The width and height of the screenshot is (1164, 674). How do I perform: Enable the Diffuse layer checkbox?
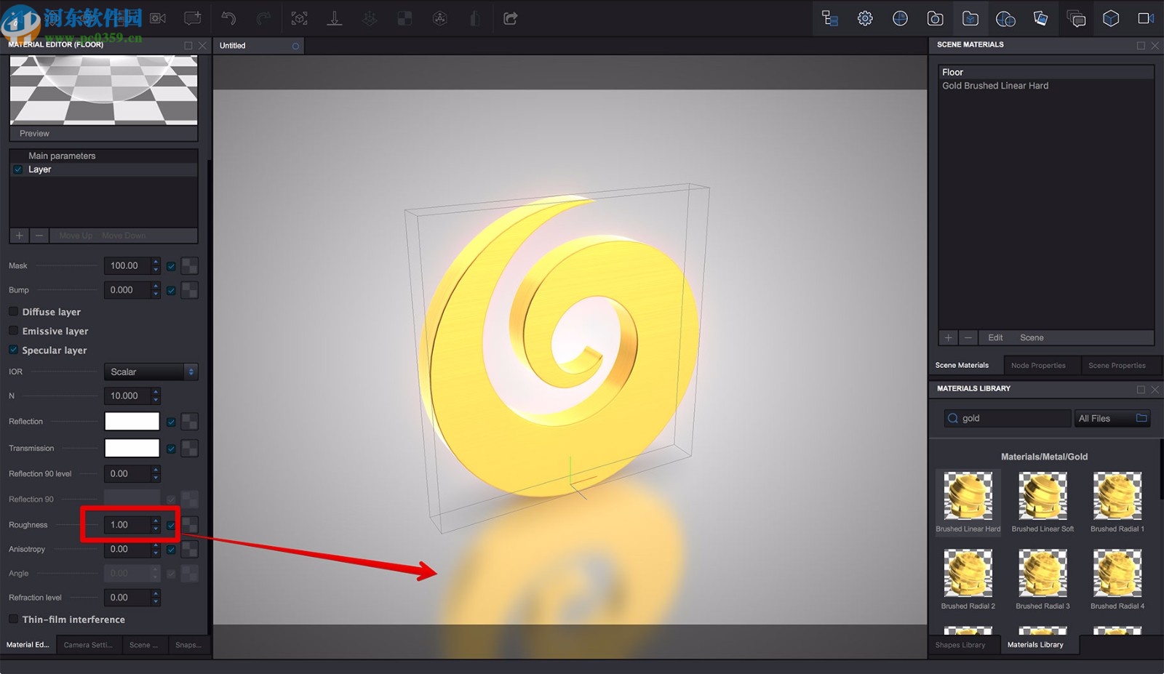(13, 311)
